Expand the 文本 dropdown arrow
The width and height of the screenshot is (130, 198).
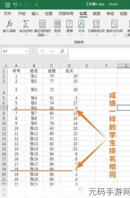point(81,35)
